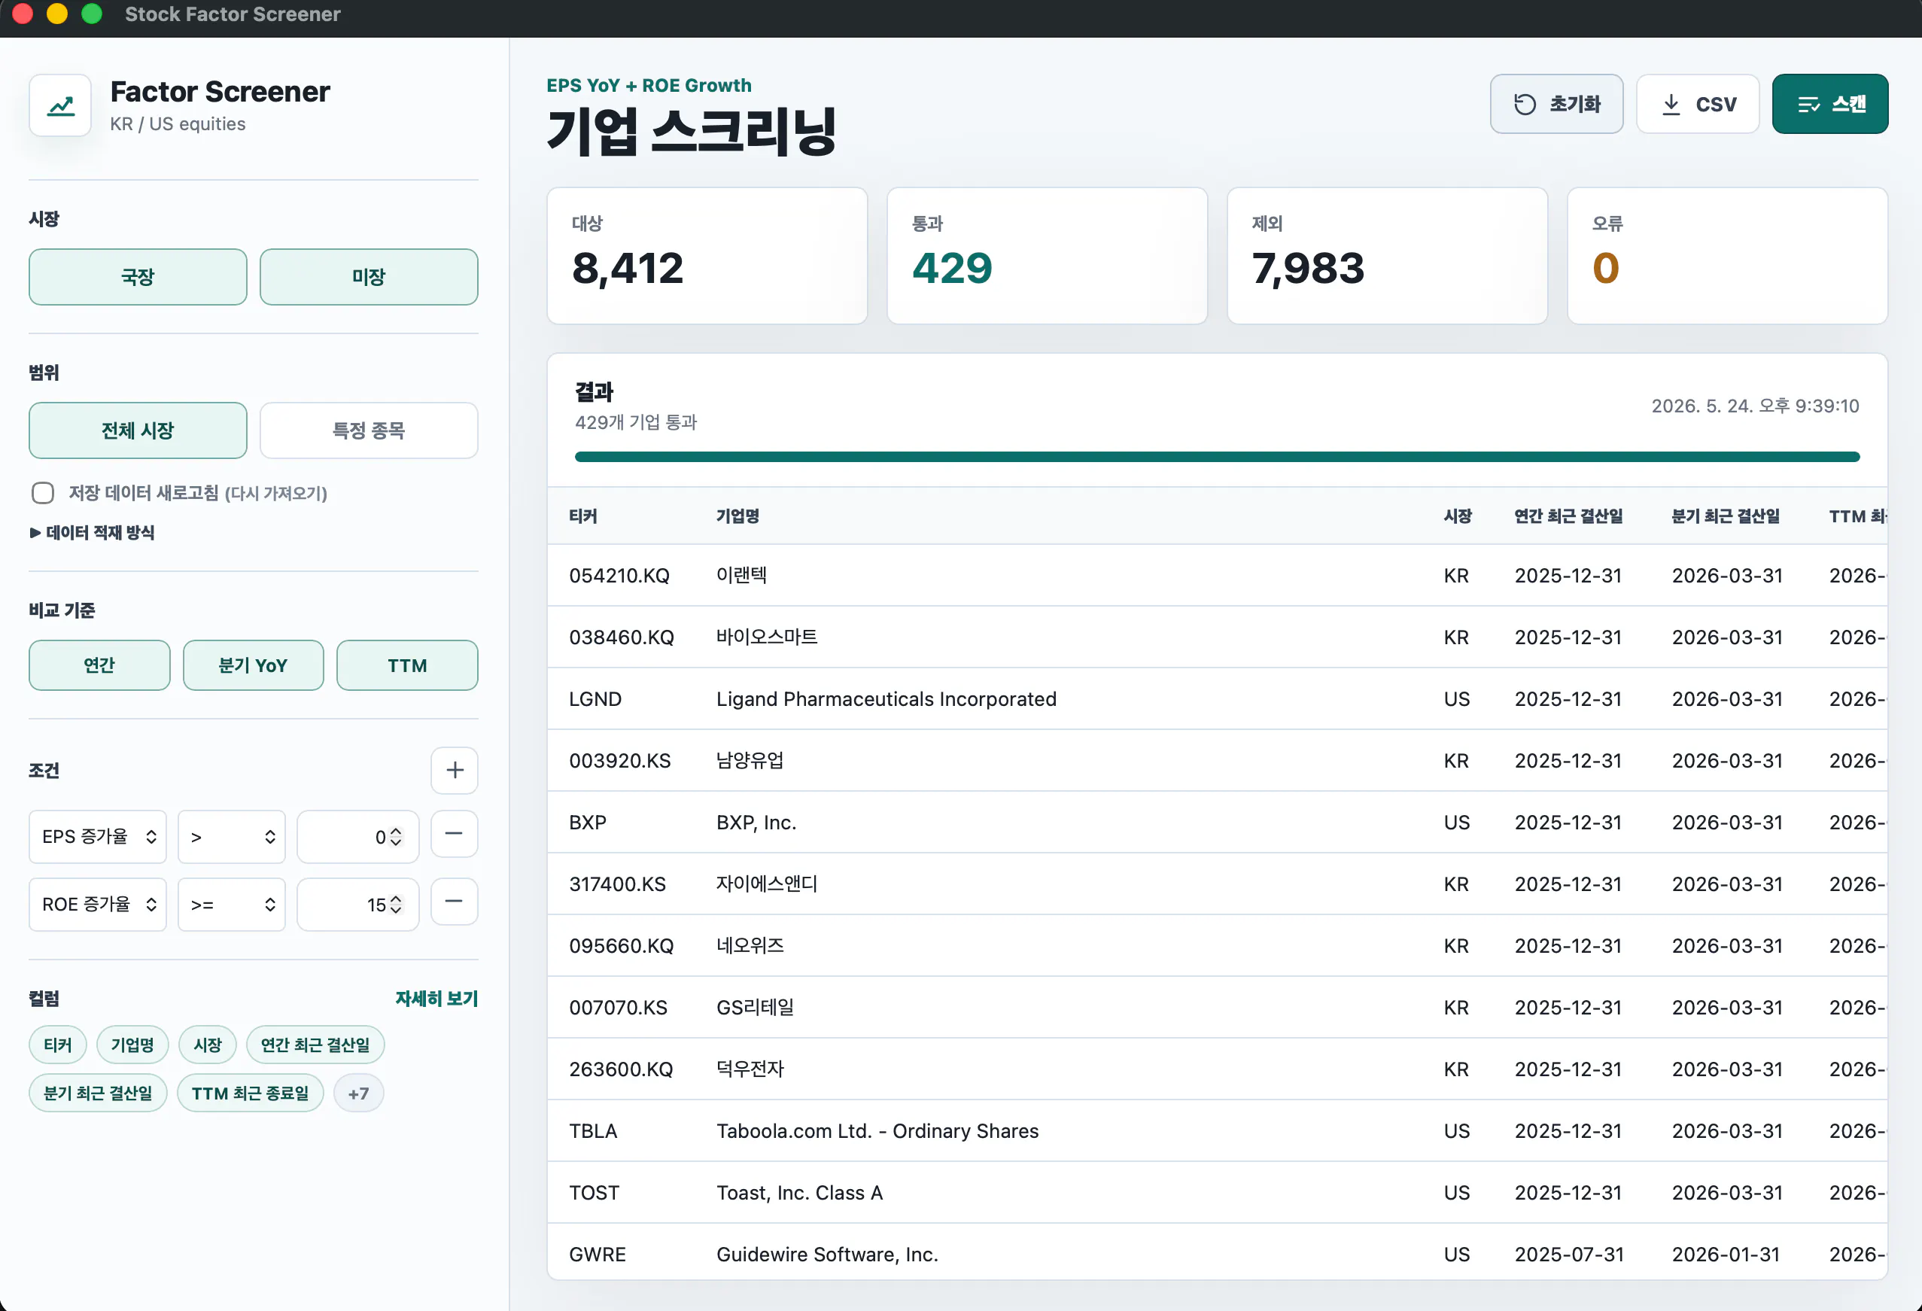Toggle the TTM comparison basis

tap(407, 666)
